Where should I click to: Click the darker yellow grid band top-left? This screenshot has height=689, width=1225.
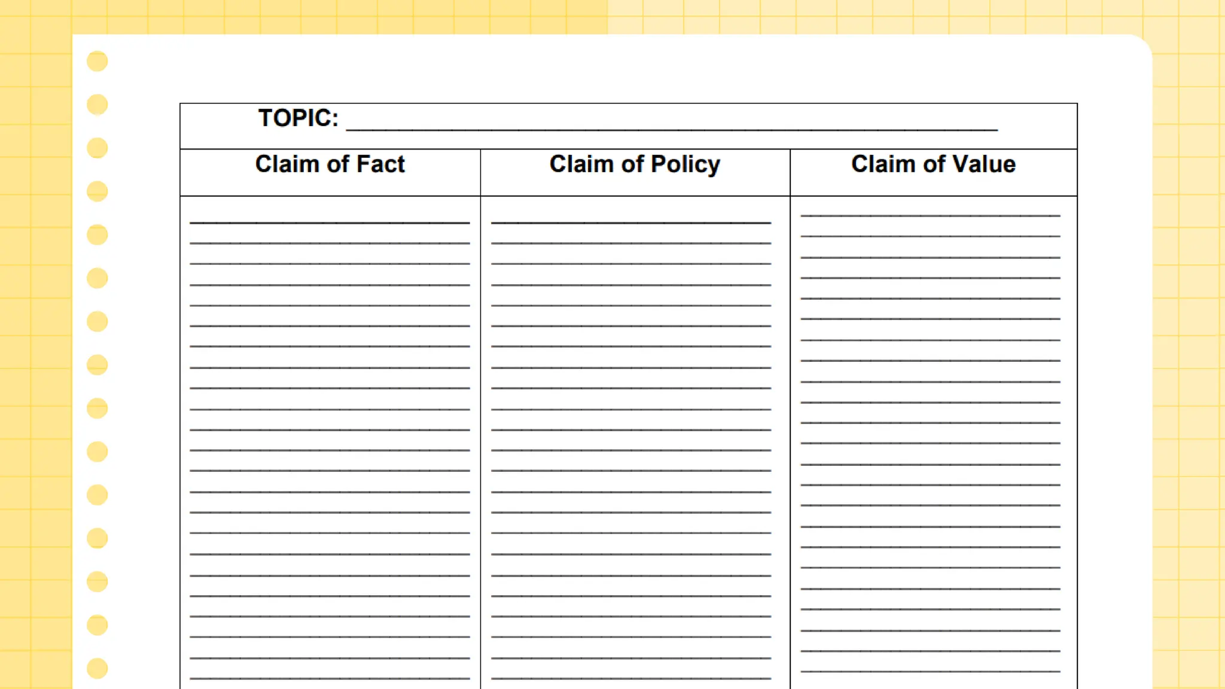point(299,16)
